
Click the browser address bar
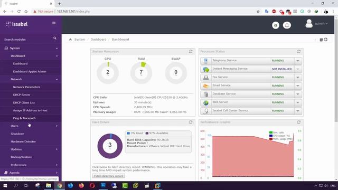pyautogui.click(x=142, y=12)
